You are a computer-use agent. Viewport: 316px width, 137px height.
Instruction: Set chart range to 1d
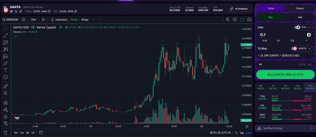[33, 133]
